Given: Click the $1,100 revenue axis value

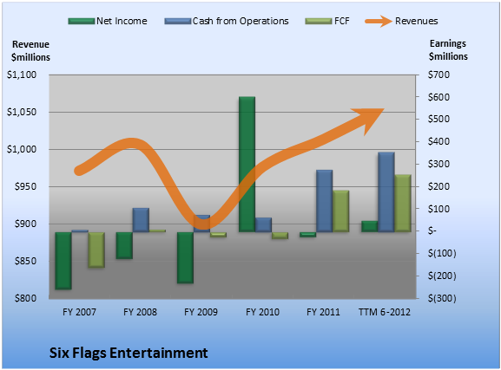Looking at the screenshot, I should point(22,75).
